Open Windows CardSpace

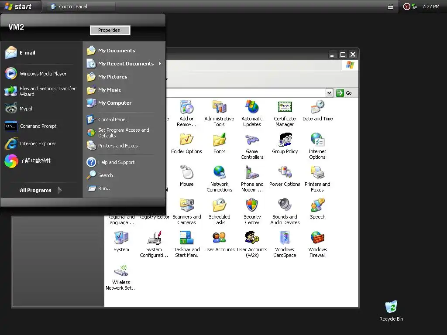pyautogui.click(x=285, y=244)
